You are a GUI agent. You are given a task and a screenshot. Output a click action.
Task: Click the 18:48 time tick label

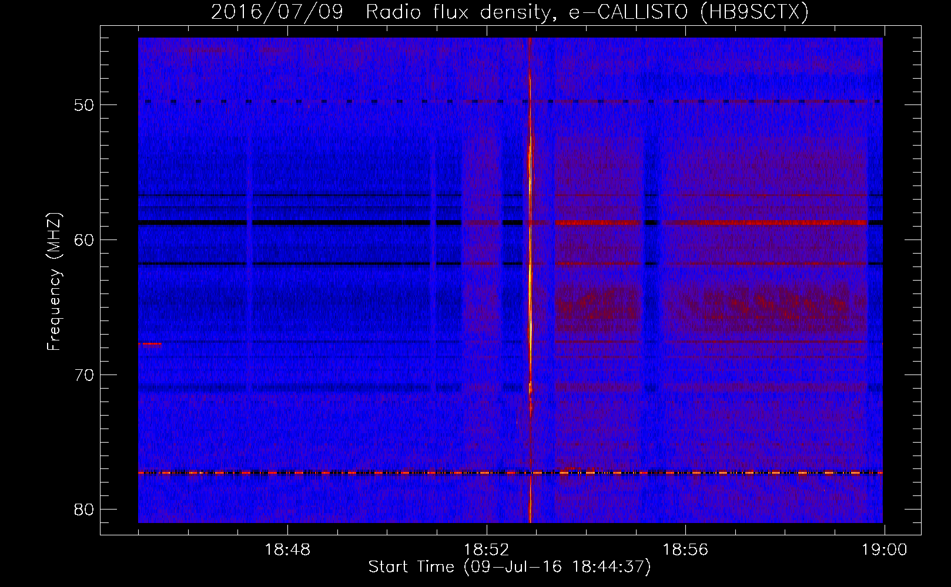pos(287,550)
